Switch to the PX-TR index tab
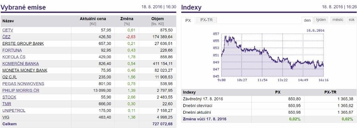 206,20
